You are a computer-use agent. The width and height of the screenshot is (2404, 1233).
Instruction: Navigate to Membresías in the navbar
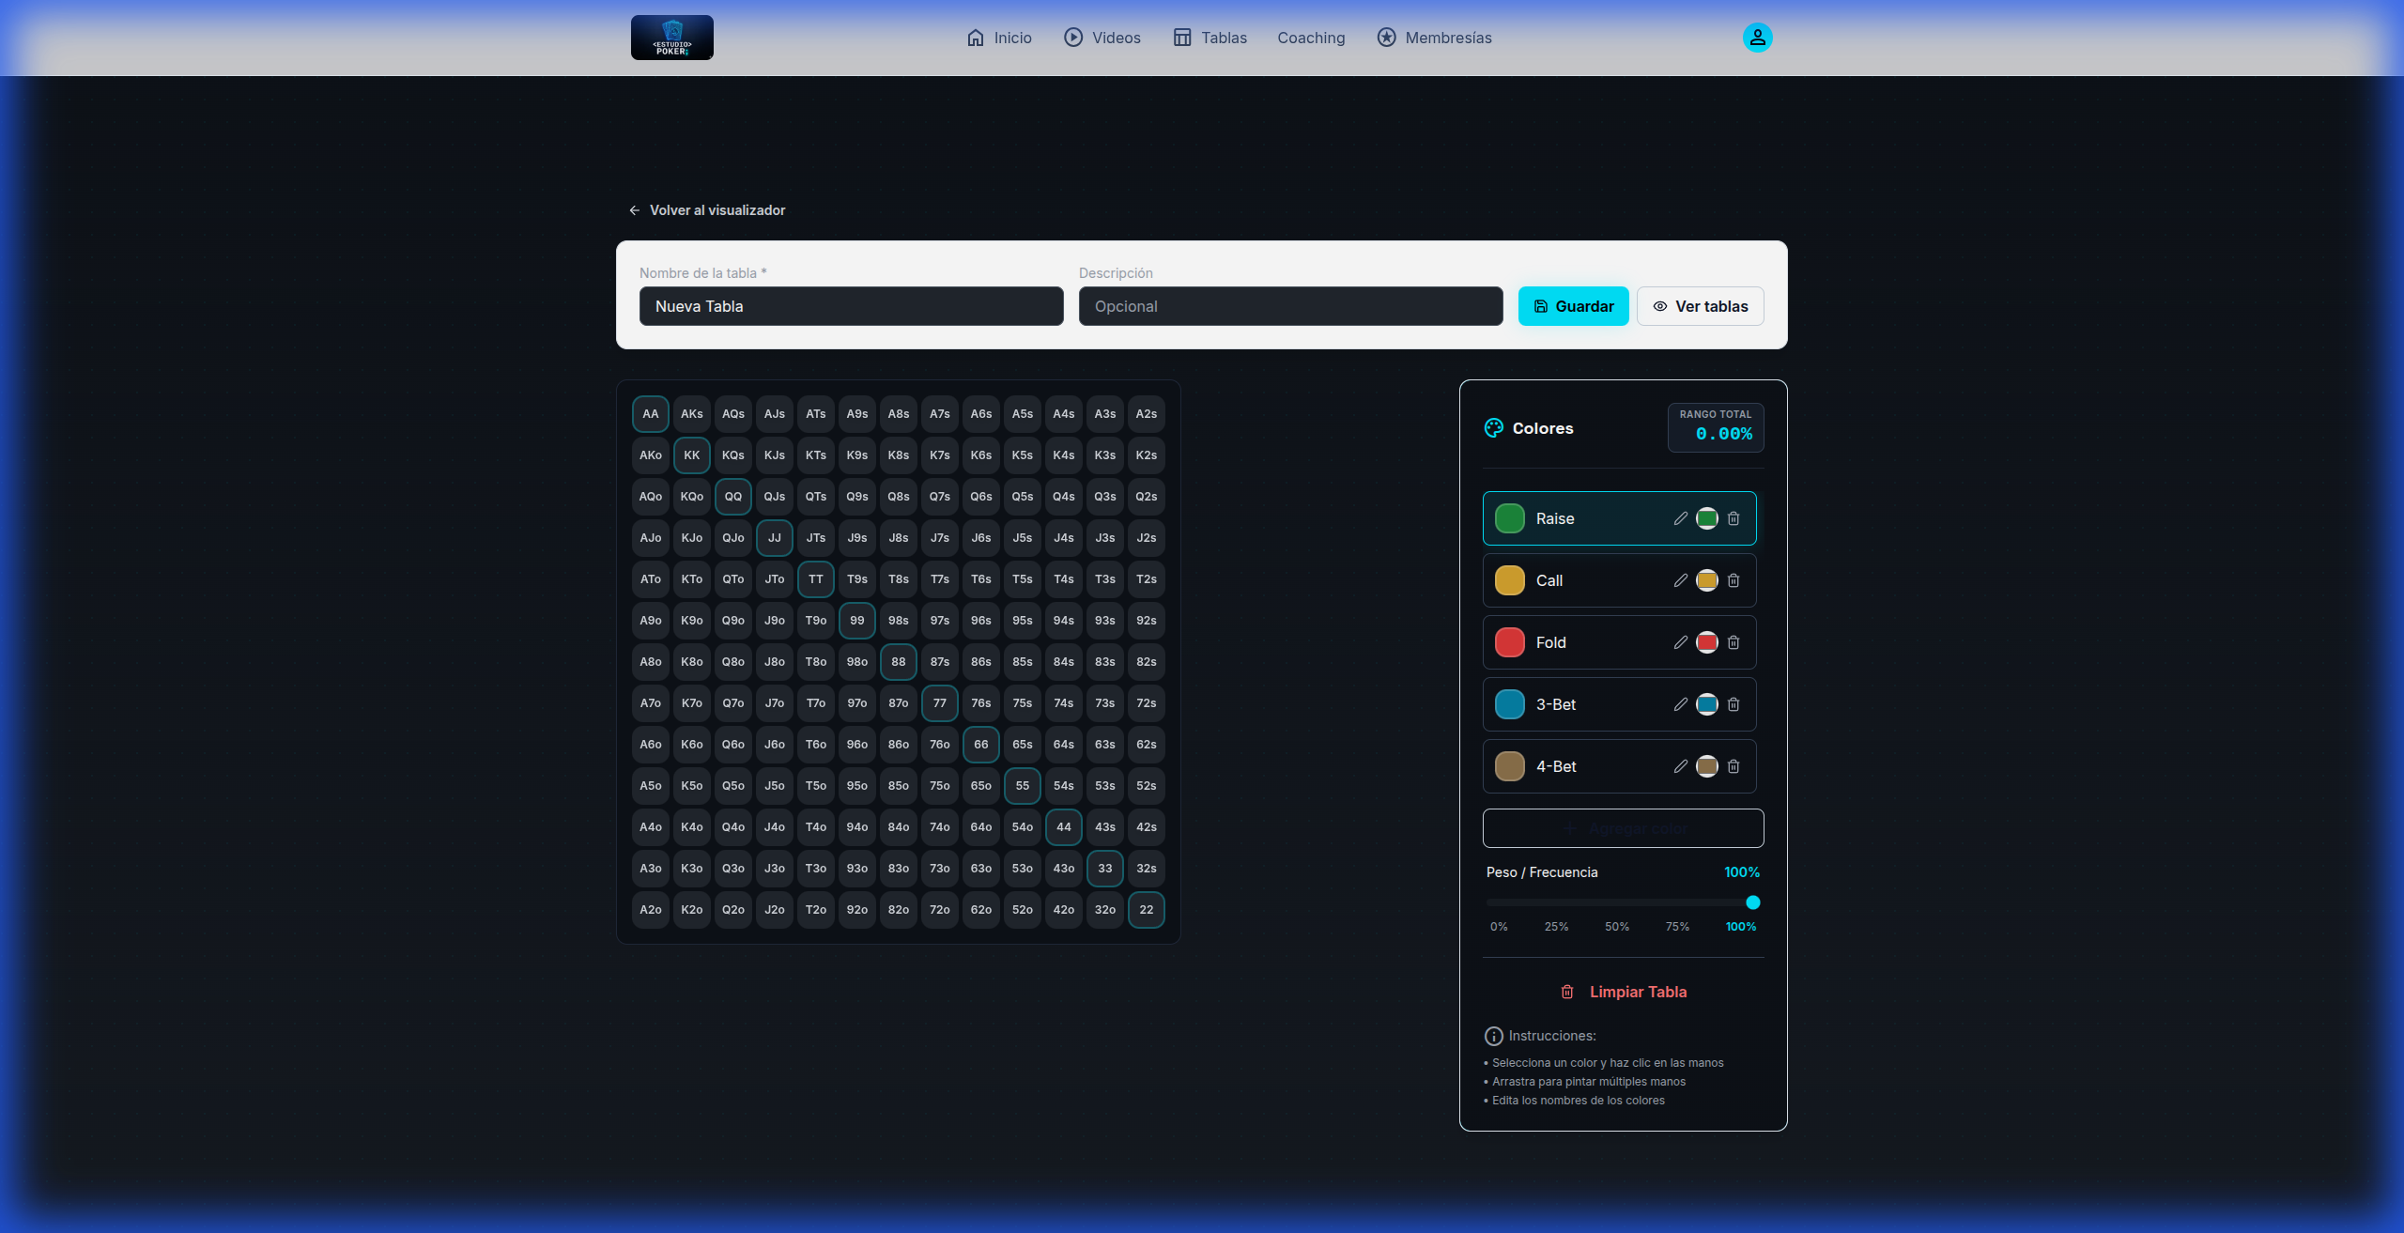pyautogui.click(x=1434, y=38)
